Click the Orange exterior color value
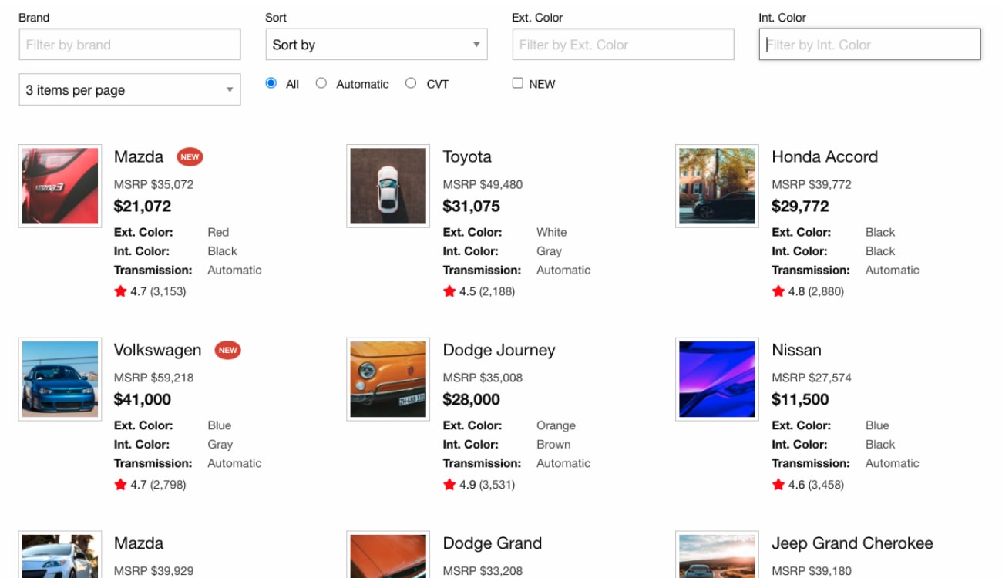This screenshot has height=578, width=1002. [x=556, y=425]
